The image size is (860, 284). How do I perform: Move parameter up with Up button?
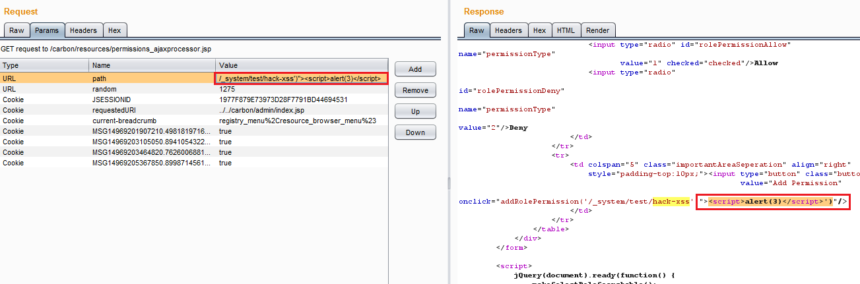[415, 111]
